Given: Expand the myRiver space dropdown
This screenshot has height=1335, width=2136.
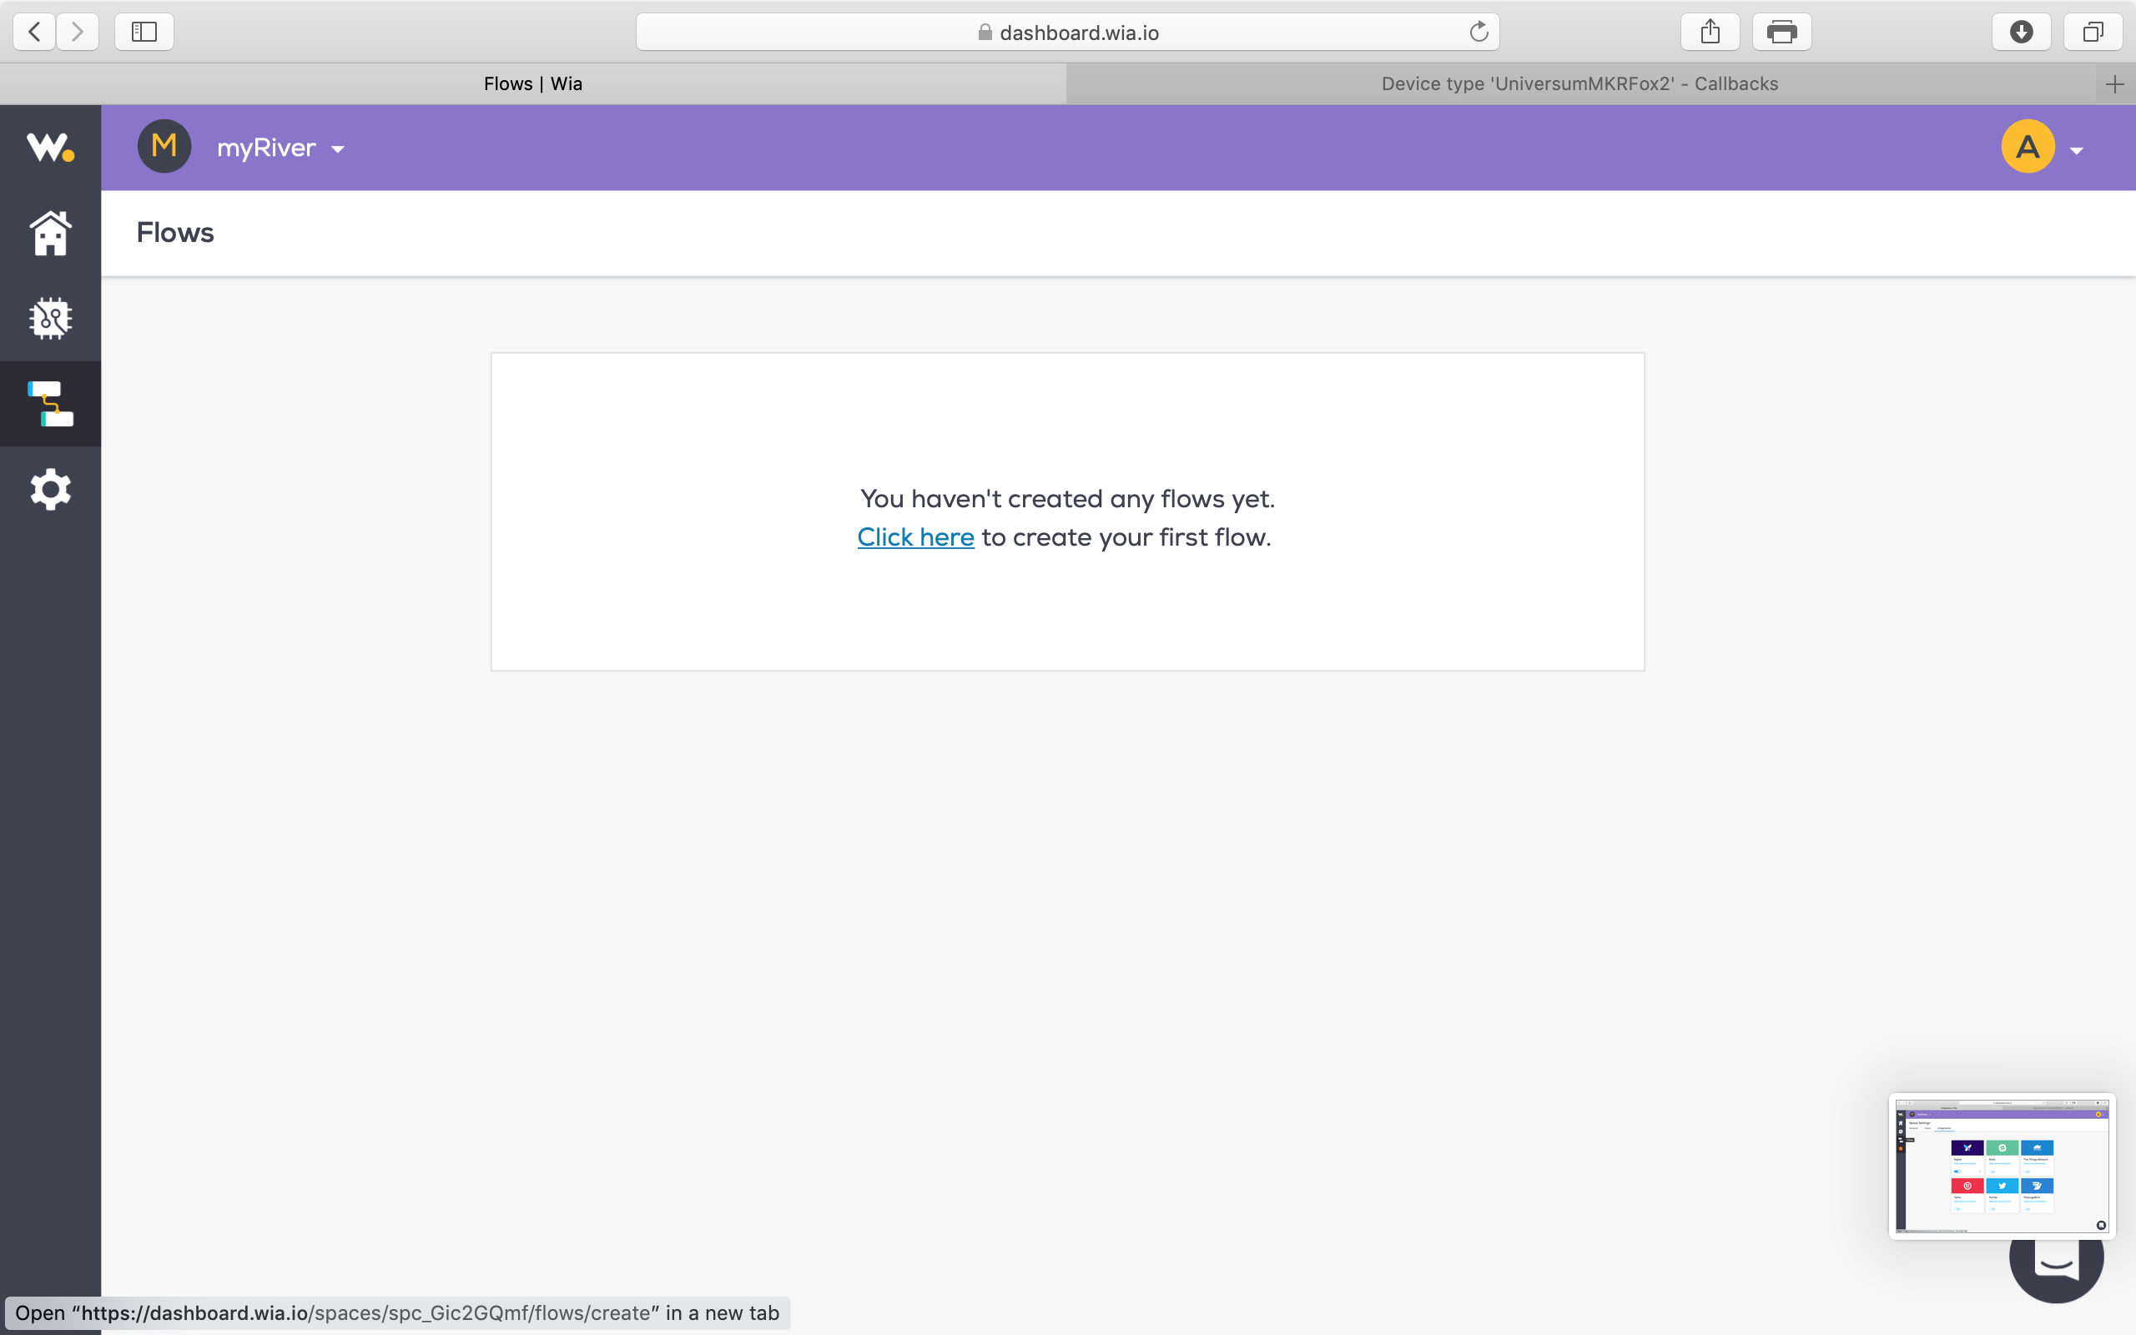Looking at the screenshot, I should pyautogui.click(x=338, y=149).
